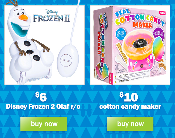Click the purple Make Your Own badge
Image resolution: width=175 pixels, height=138 pixels.
pos(158,34)
